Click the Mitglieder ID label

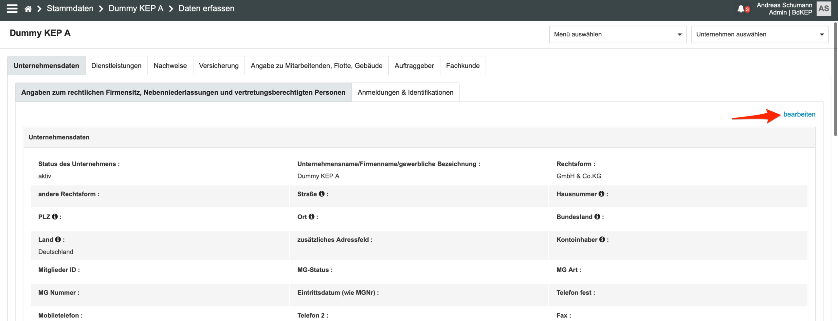pos(59,270)
